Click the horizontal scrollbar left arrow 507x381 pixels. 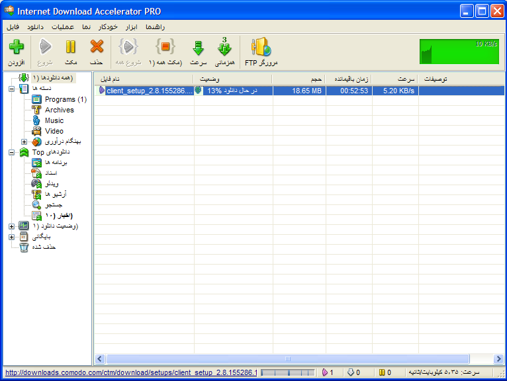pos(99,359)
